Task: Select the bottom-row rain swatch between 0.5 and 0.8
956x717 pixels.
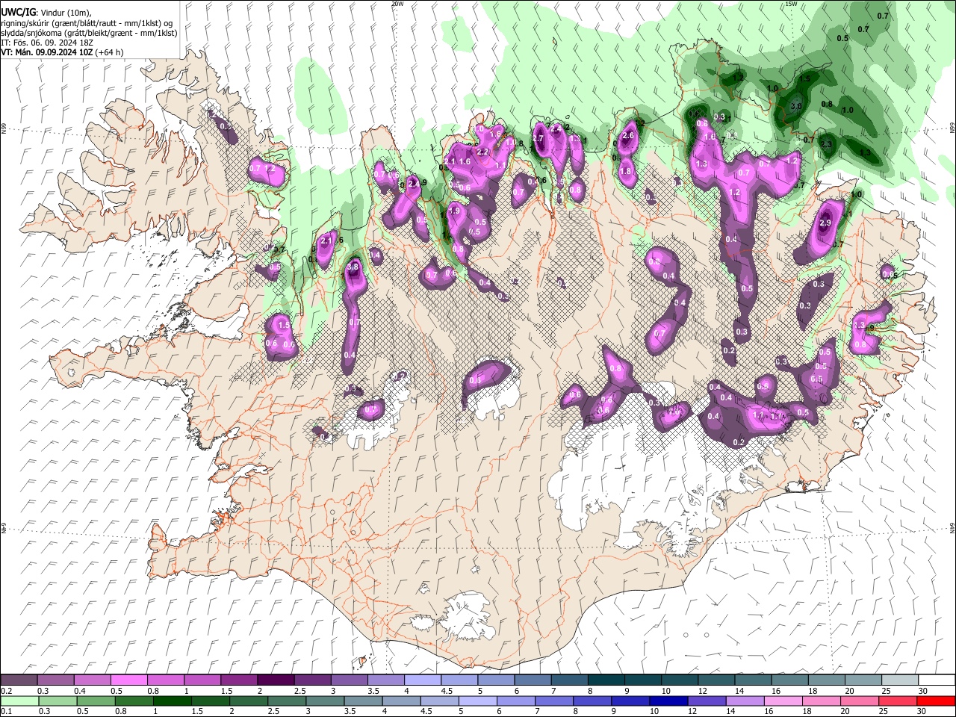Action: point(96,701)
